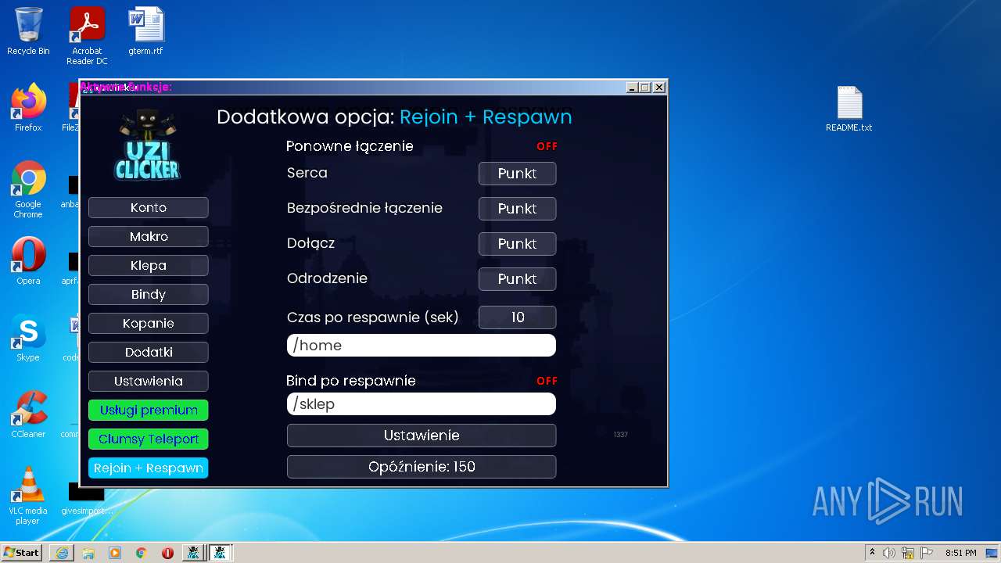
Task: Open VLC media player shortcut
Action: (x=28, y=496)
